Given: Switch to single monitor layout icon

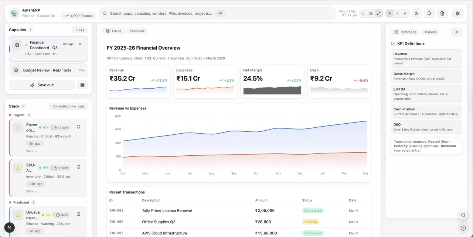Looking at the screenshot, I should [363, 13].
